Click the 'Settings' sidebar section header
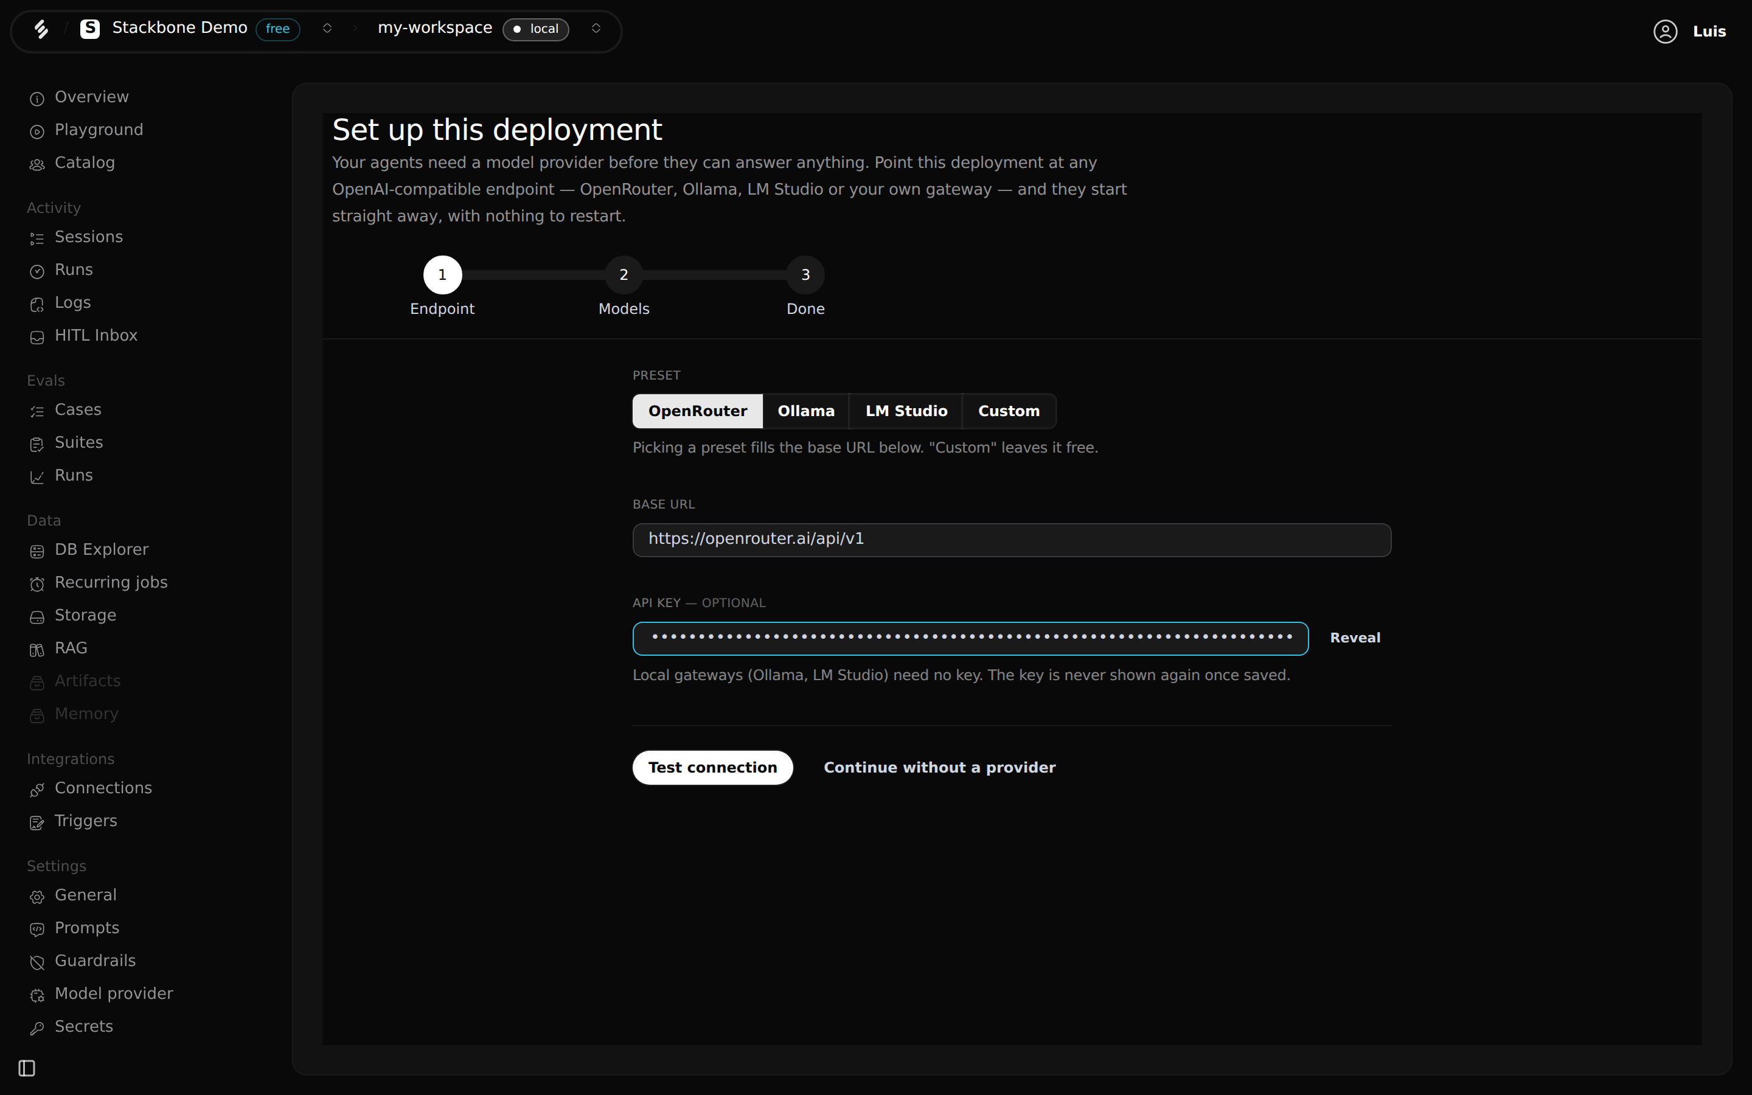The height and width of the screenshot is (1095, 1752). click(57, 866)
